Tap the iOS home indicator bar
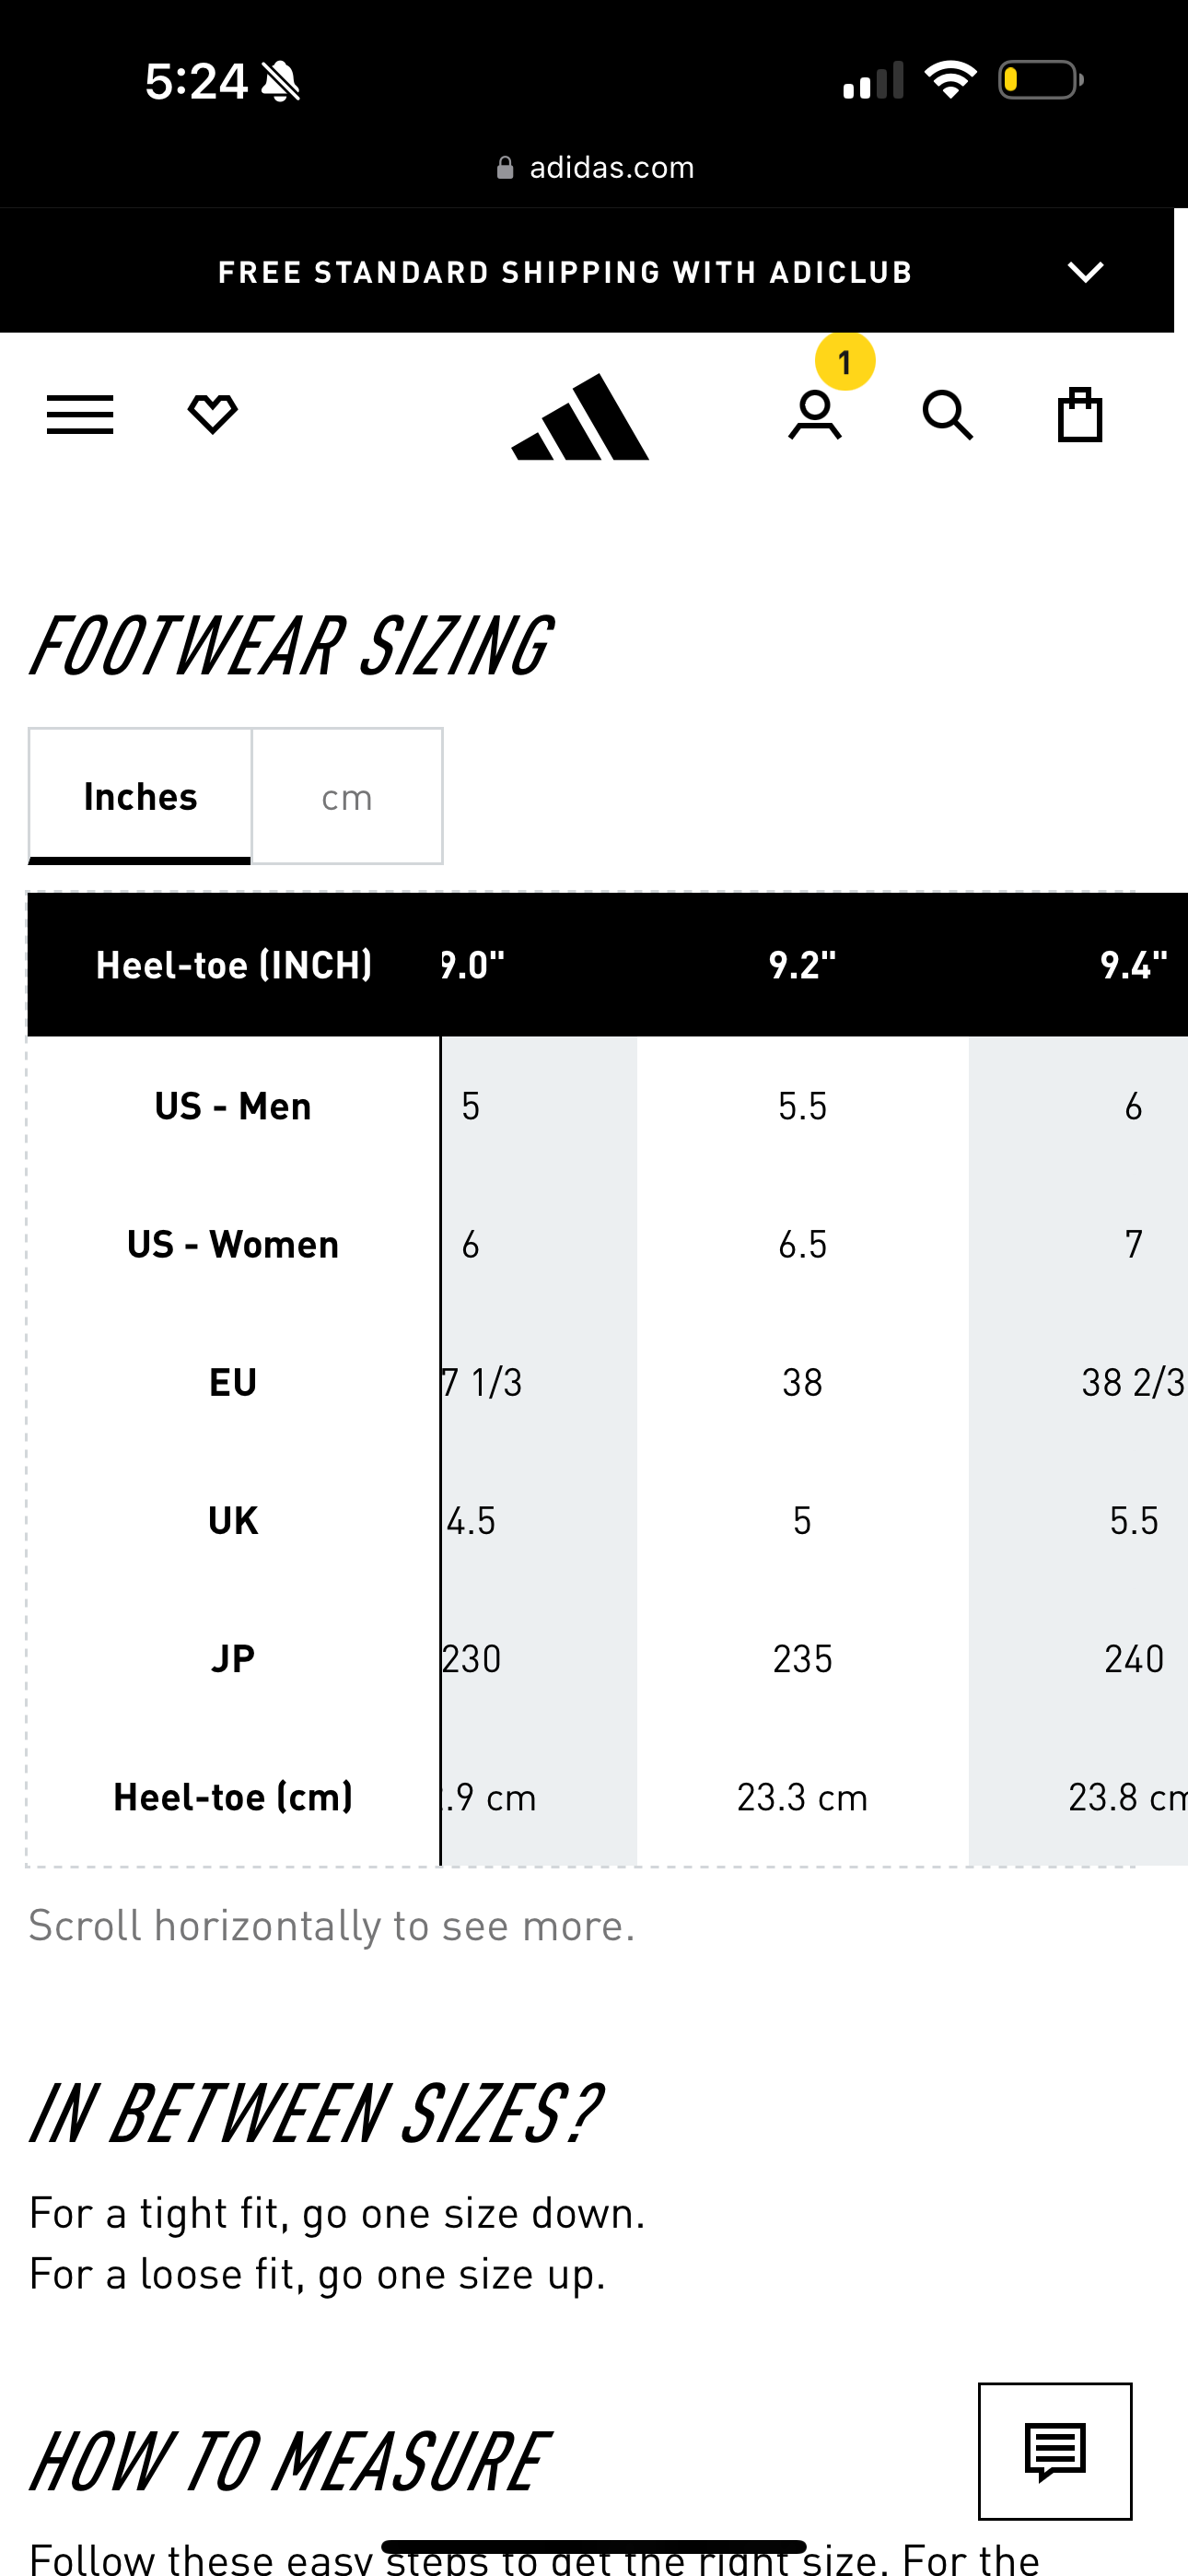The height and width of the screenshot is (2576, 1188). [x=594, y=2547]
